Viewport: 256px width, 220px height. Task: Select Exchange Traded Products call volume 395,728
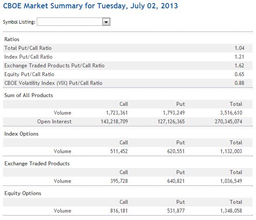[119, 181]
